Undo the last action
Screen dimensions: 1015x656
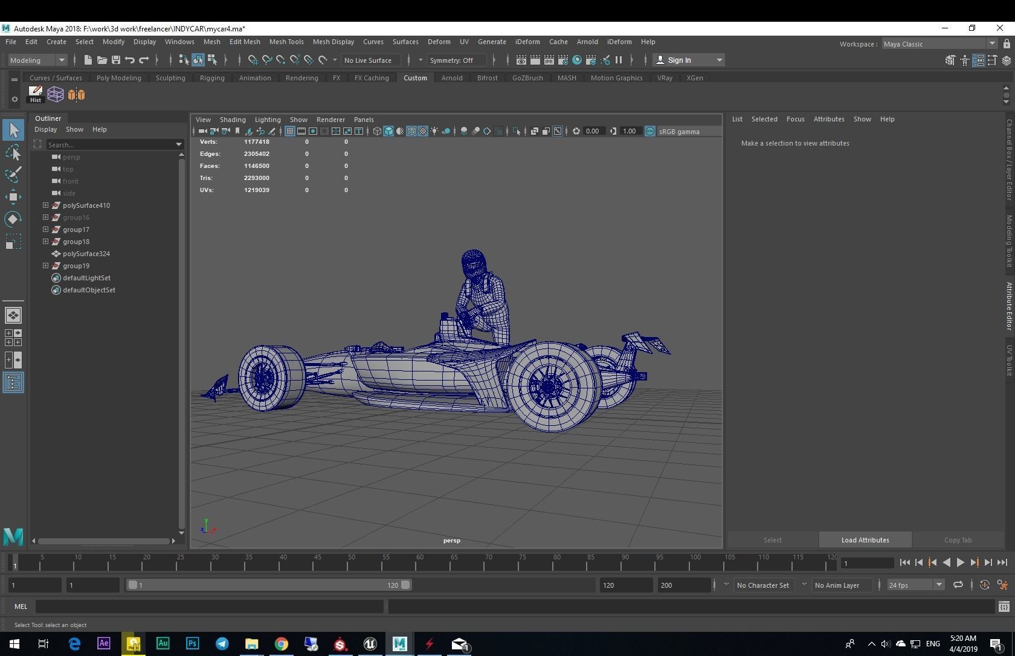click(129, 60)
